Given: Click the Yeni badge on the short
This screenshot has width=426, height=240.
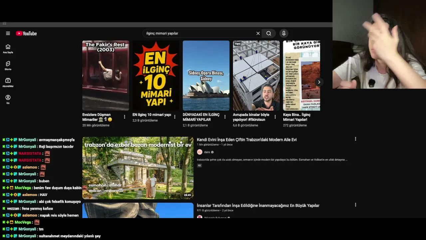Looking at the screenshot, I should tap(237, 44).
